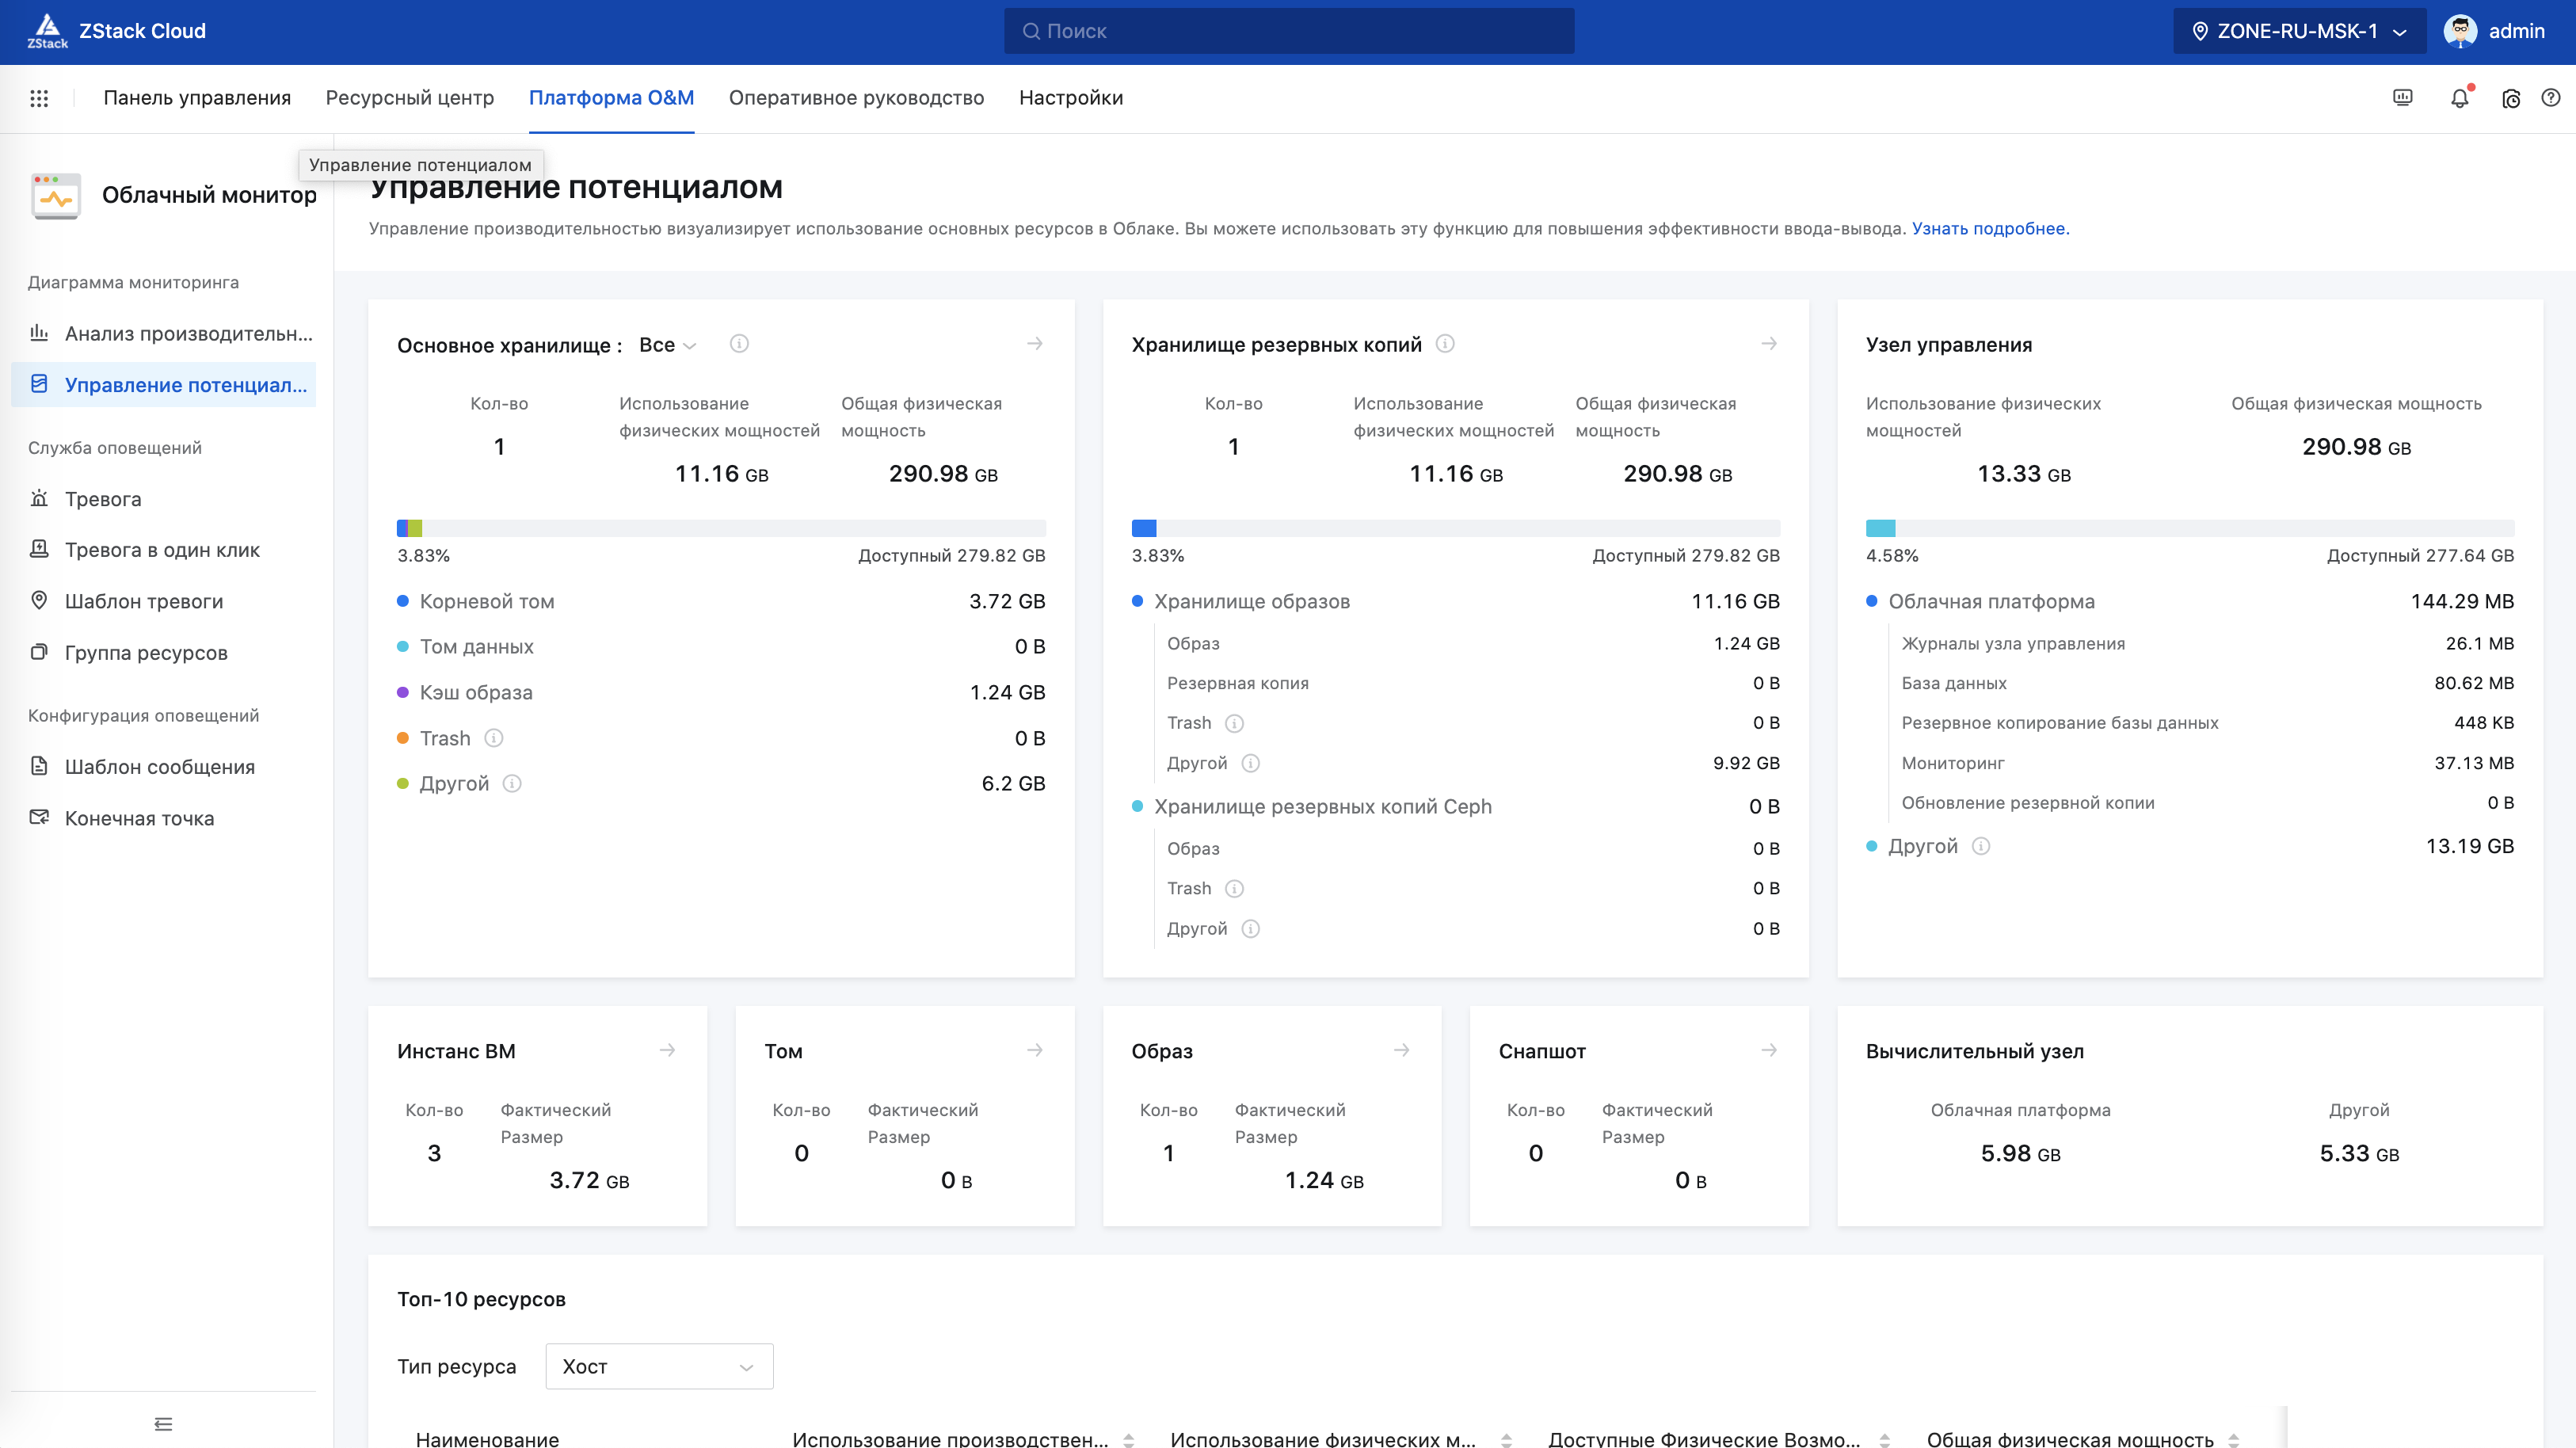Open the Настройки menu tab
Viewport: 2576px width, 1448px height.
(x=1071, y=98)
